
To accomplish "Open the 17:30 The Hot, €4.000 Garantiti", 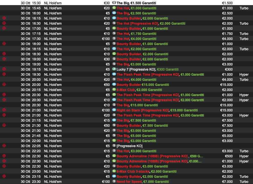I will click(x=136, y=39).
